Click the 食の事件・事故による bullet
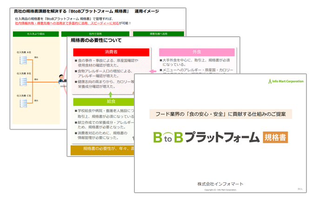 point(106,63)
